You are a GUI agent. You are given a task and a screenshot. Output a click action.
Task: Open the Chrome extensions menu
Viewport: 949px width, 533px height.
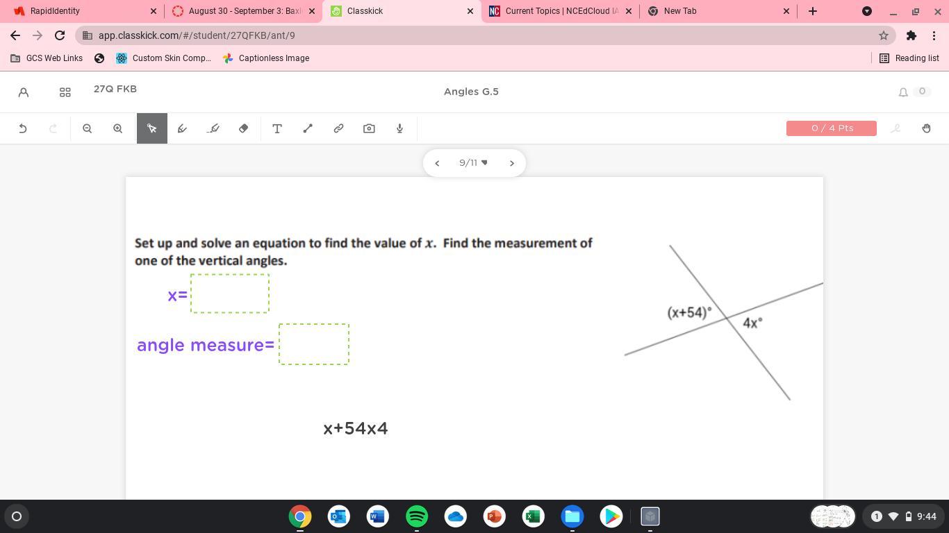tap(911, 35)
